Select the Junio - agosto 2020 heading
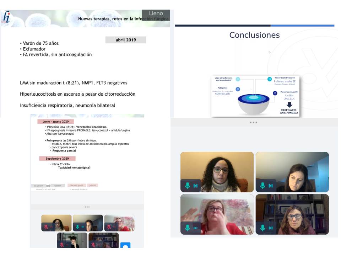The image size is (341, 256). click(55, 122)
